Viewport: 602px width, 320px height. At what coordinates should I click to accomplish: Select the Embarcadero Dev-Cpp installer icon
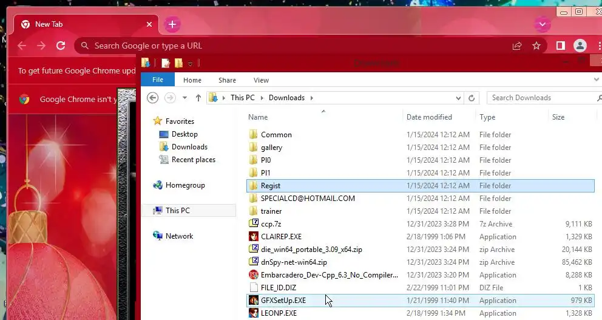(254, 275)
